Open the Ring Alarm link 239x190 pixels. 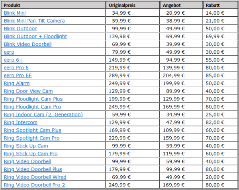(x=17, y=83)
